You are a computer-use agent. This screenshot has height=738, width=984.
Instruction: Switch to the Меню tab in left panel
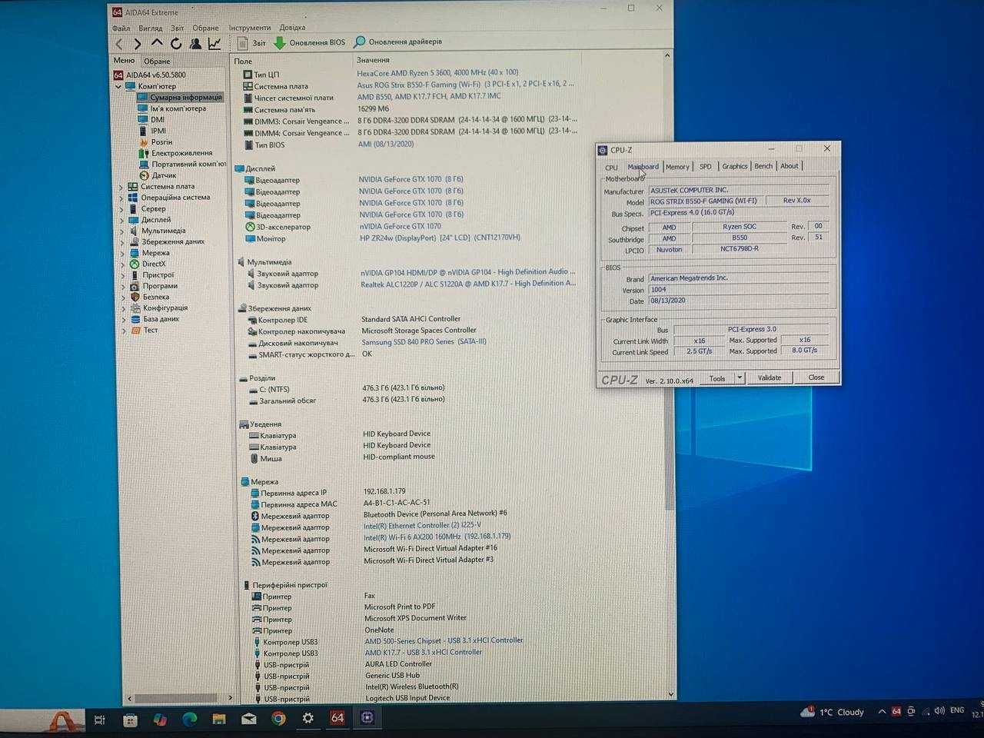coord(124,60)
